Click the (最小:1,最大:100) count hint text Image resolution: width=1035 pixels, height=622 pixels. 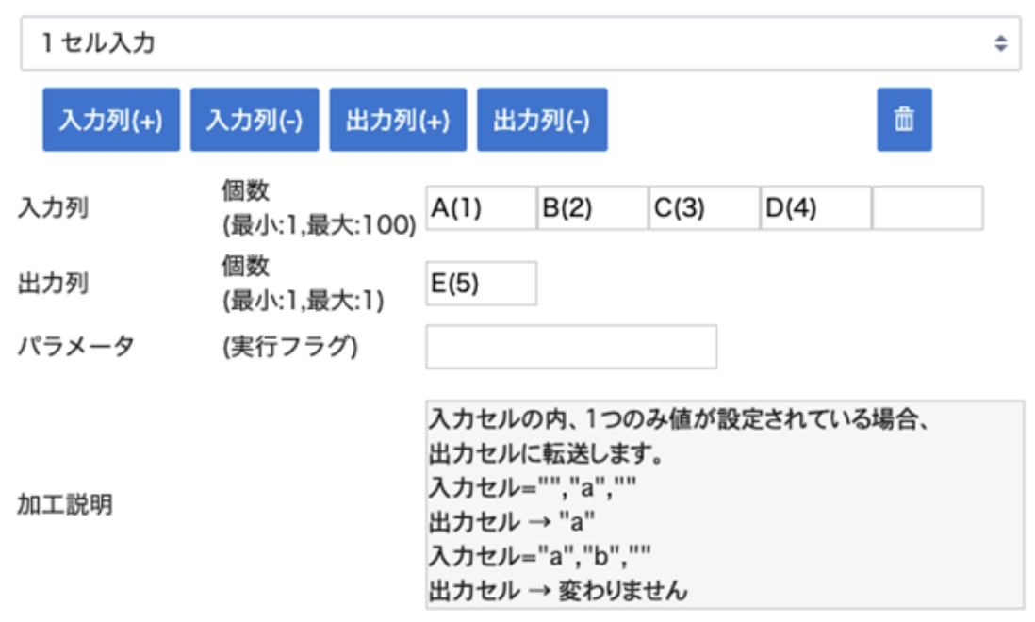pyautogui.click(x=317, y=225)
